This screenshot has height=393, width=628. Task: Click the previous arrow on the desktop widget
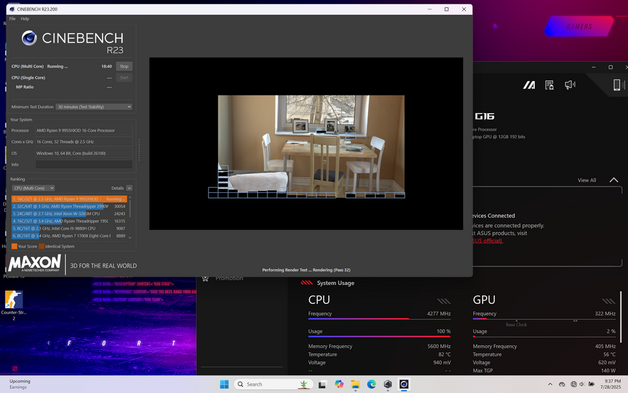coord(49,343)
